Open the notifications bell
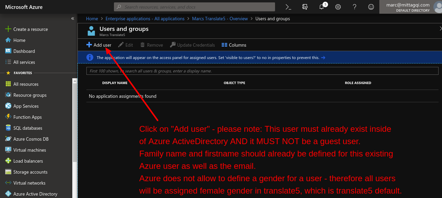Viewport: 442px width, 198px height. coord(322,7)
